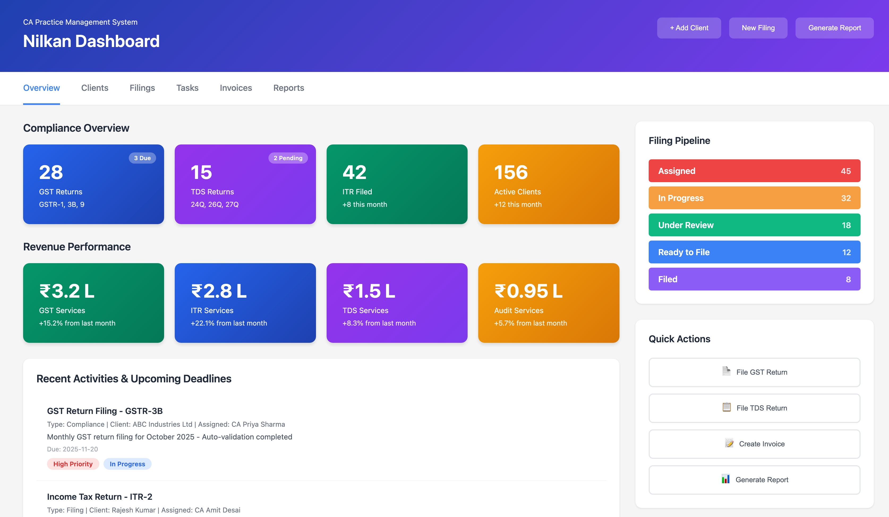
Task: Click the '2 Pending' badge on TDS Returns
Action: pos(288,158)
